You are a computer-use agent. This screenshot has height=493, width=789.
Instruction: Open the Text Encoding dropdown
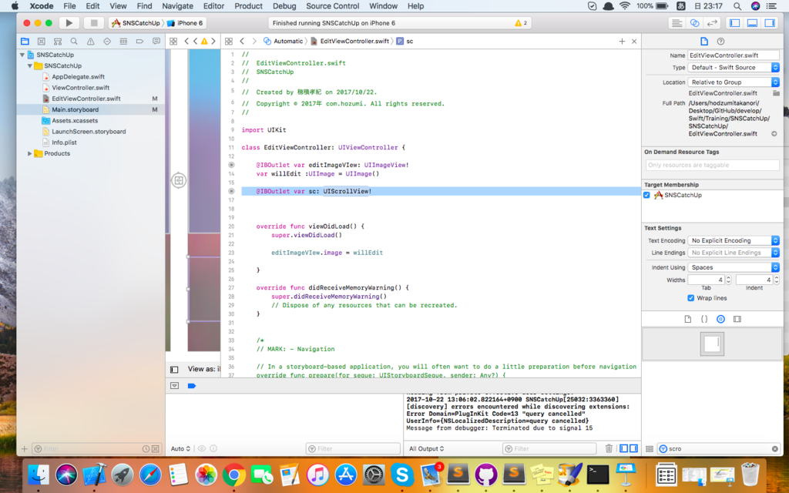click(x=734, y=240)
